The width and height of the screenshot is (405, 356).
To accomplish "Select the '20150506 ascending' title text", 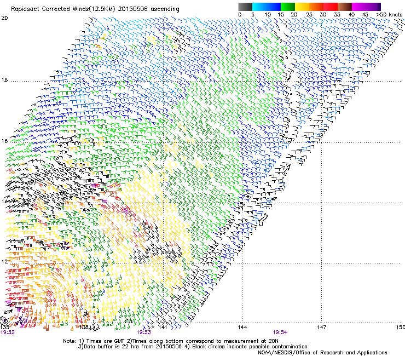I will (x=148, y=9).
